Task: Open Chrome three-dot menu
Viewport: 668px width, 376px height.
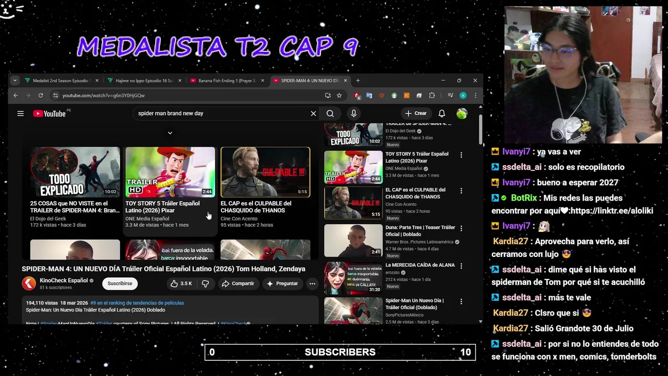Action: pyautogui.click(x=475, y=96)
